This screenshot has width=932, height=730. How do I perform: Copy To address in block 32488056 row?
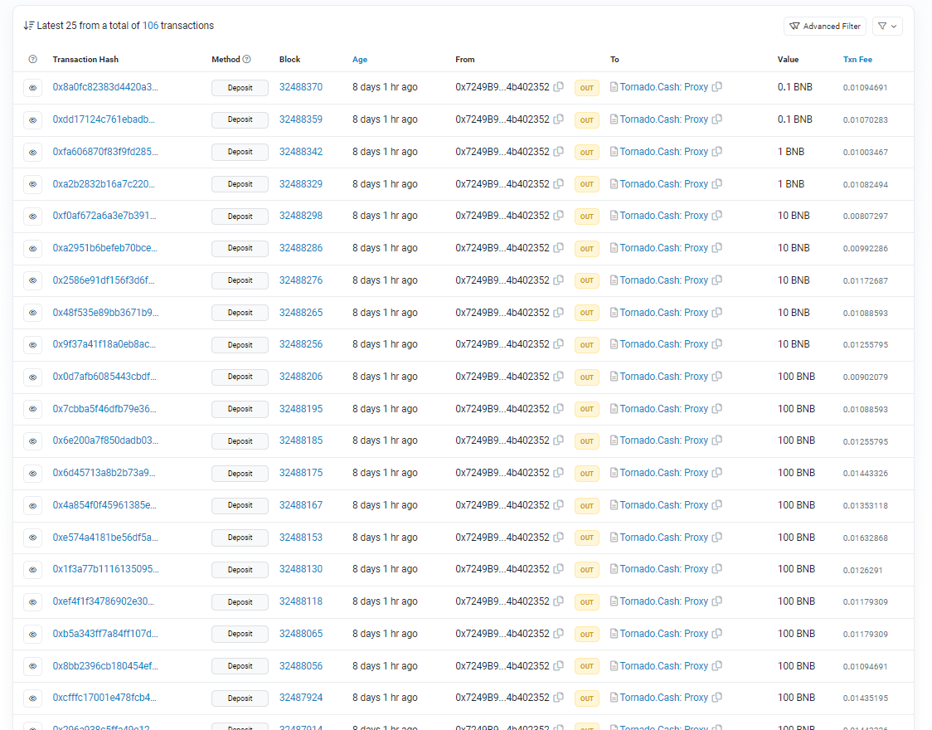(x=717, y=666)
